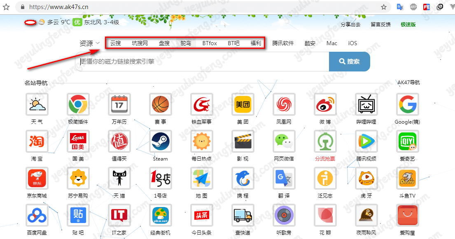The width and height of the screenshot is (455, 239).
Task: Open the 苏宁易购 icon
Action: (x=78, y=178)
